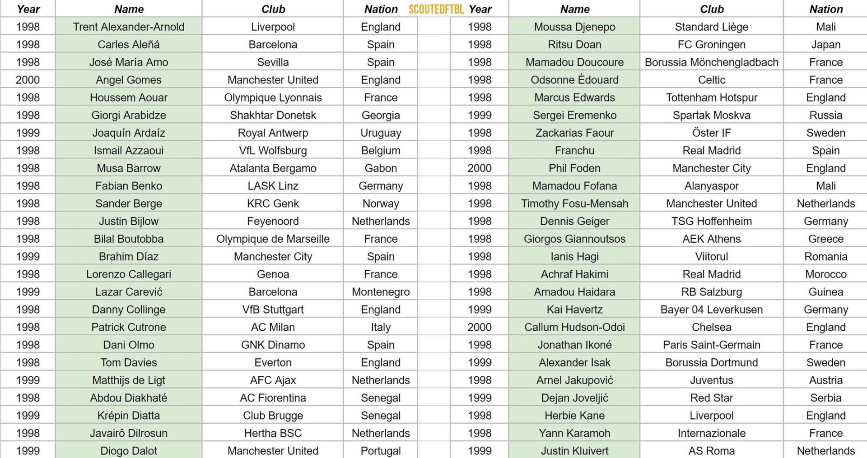Click the Matthijs de Ligt cell

pos(129,380)
